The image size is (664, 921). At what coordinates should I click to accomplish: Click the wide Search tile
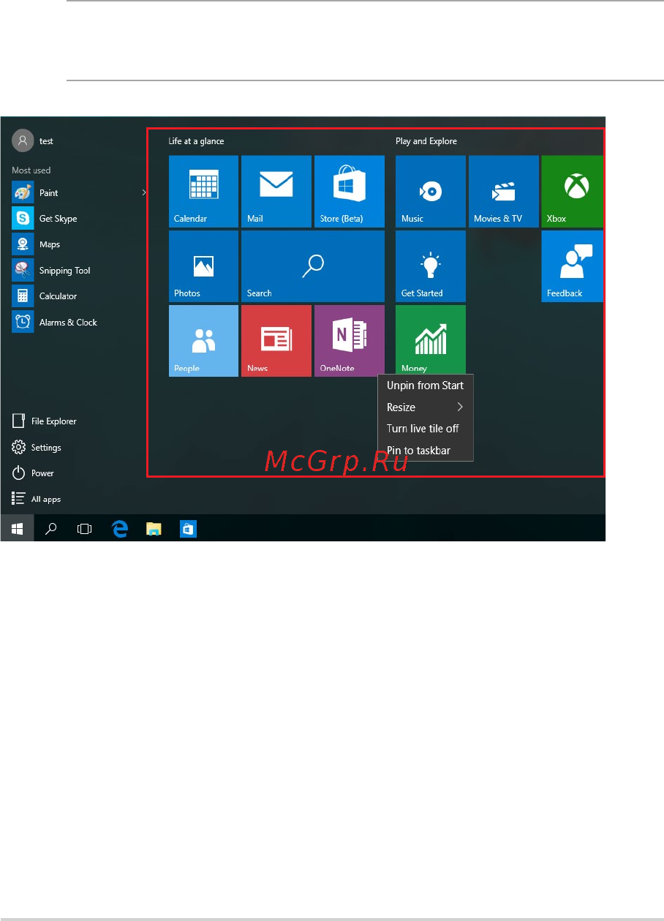[313, 266]
